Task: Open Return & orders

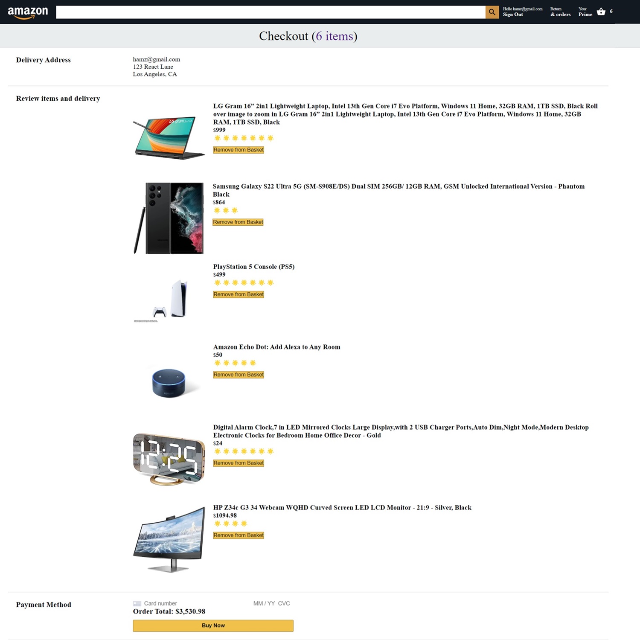Action: pos(560,12)
